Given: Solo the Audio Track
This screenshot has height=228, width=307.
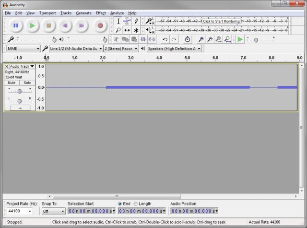Looking at the screenshot, I should tap(27, 83).
